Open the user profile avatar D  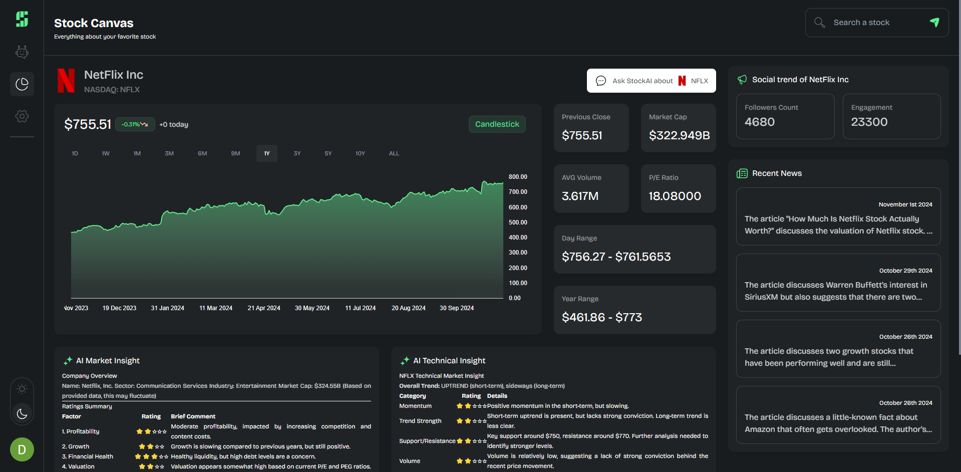tap(22, 449)
